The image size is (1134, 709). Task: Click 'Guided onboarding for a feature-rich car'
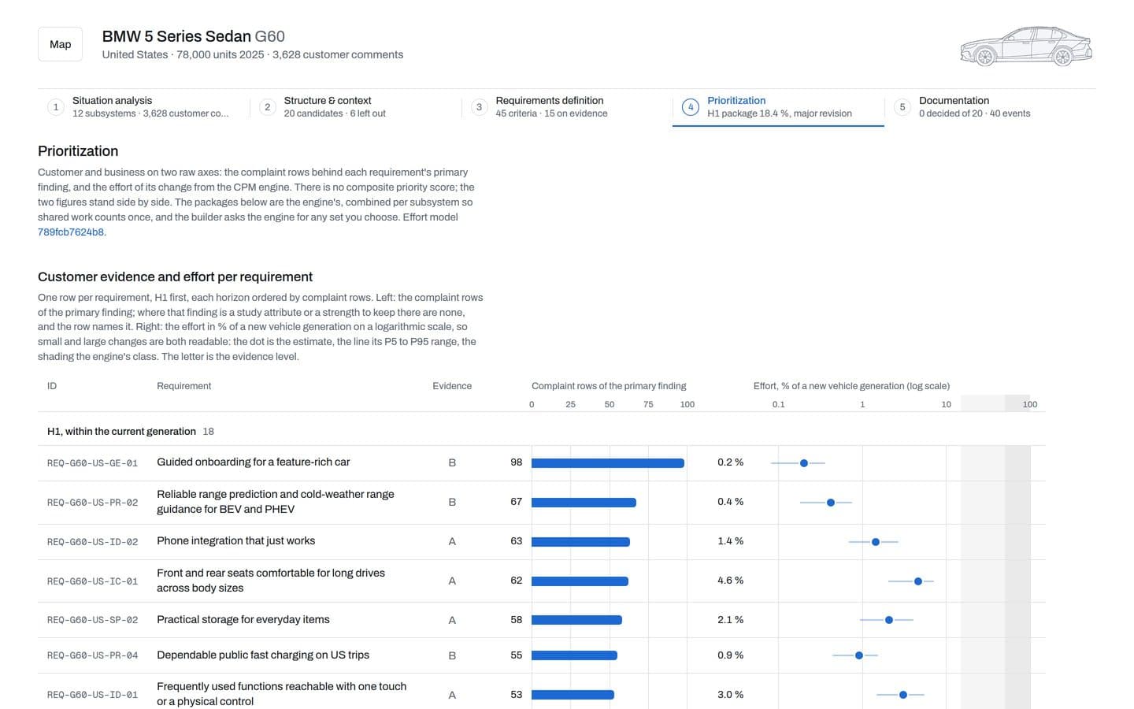tap(253, 462)
